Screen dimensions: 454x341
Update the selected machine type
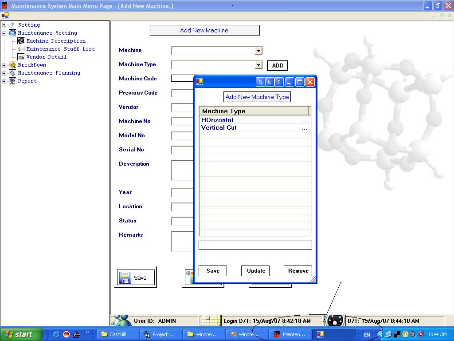[255, 271]
